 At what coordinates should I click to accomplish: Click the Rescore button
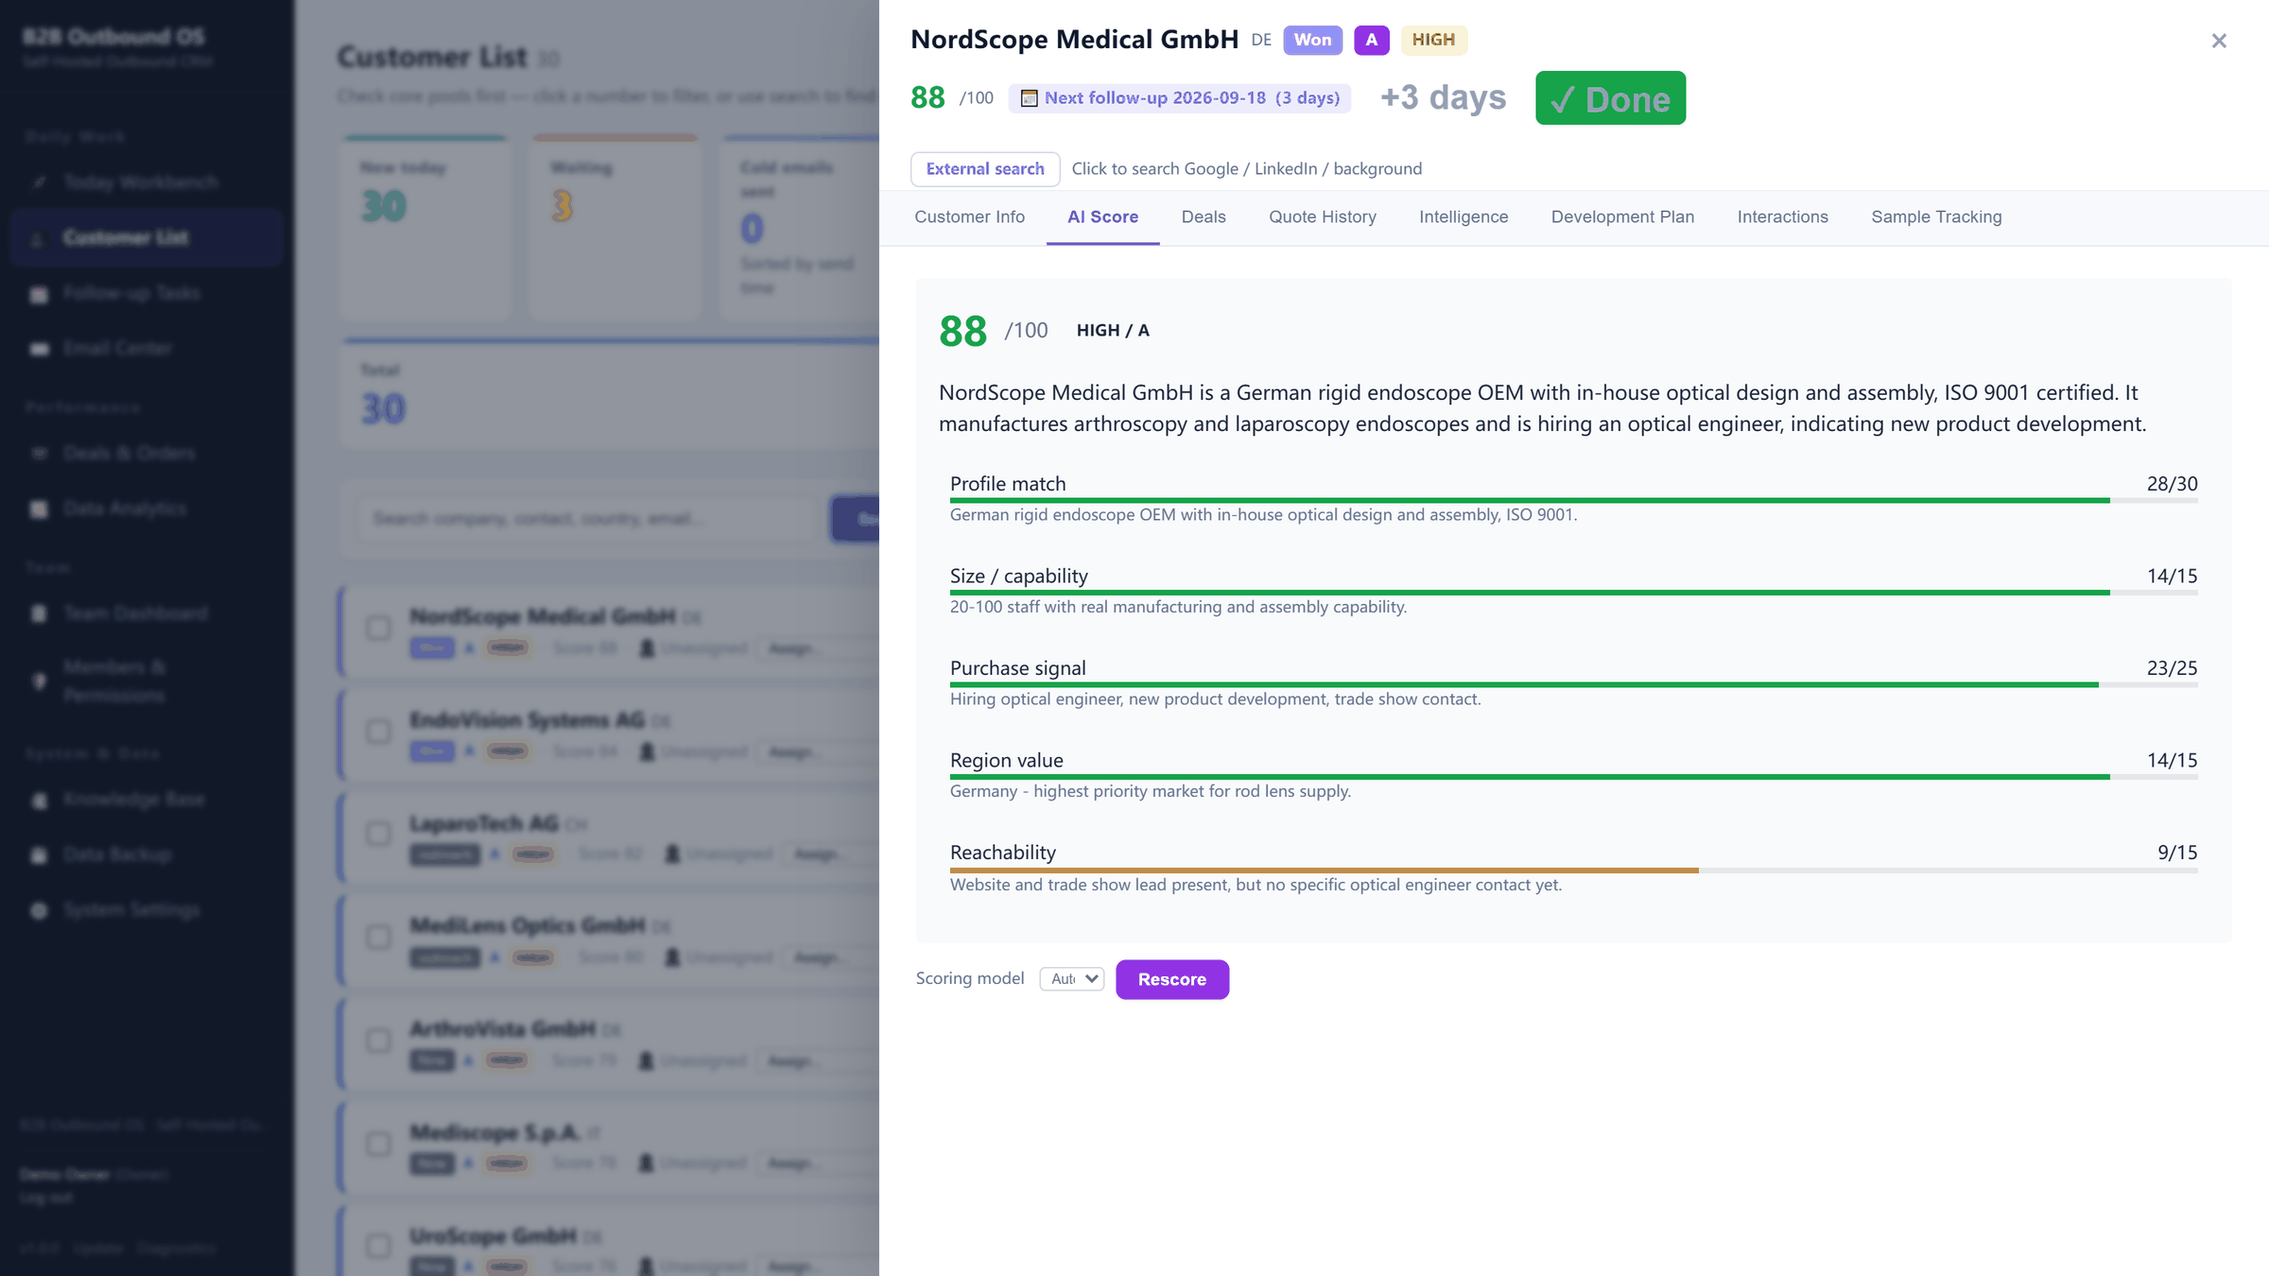(x=1172, y=979)
